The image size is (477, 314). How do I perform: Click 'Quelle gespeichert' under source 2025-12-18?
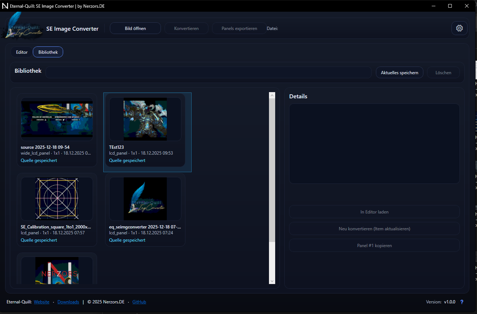39,160
